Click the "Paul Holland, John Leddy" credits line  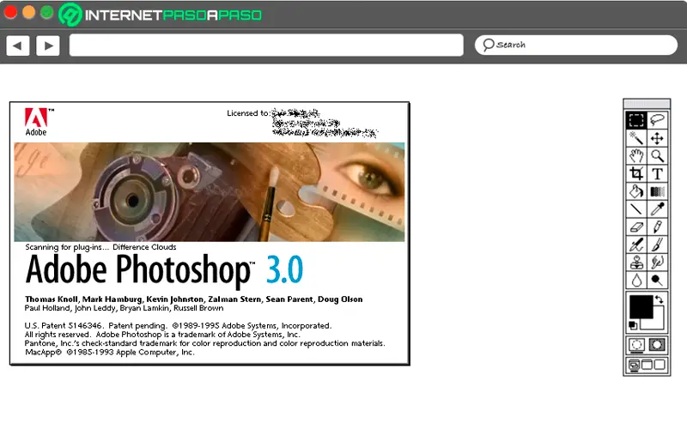124,308
